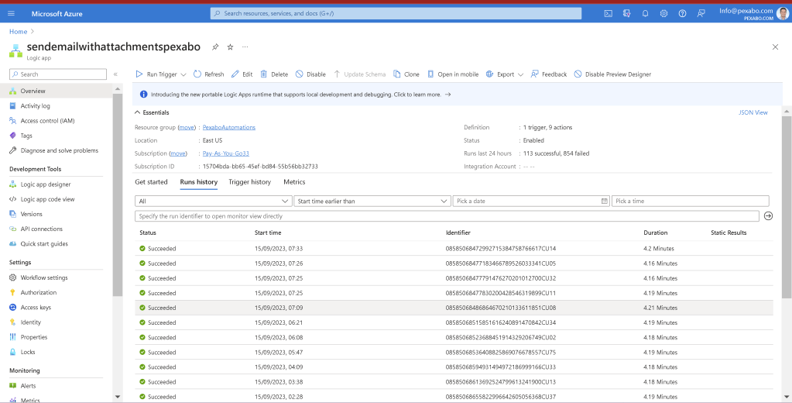Click Feedback in the command bar
The image size is (792, 403).
(x=549, y=74)
